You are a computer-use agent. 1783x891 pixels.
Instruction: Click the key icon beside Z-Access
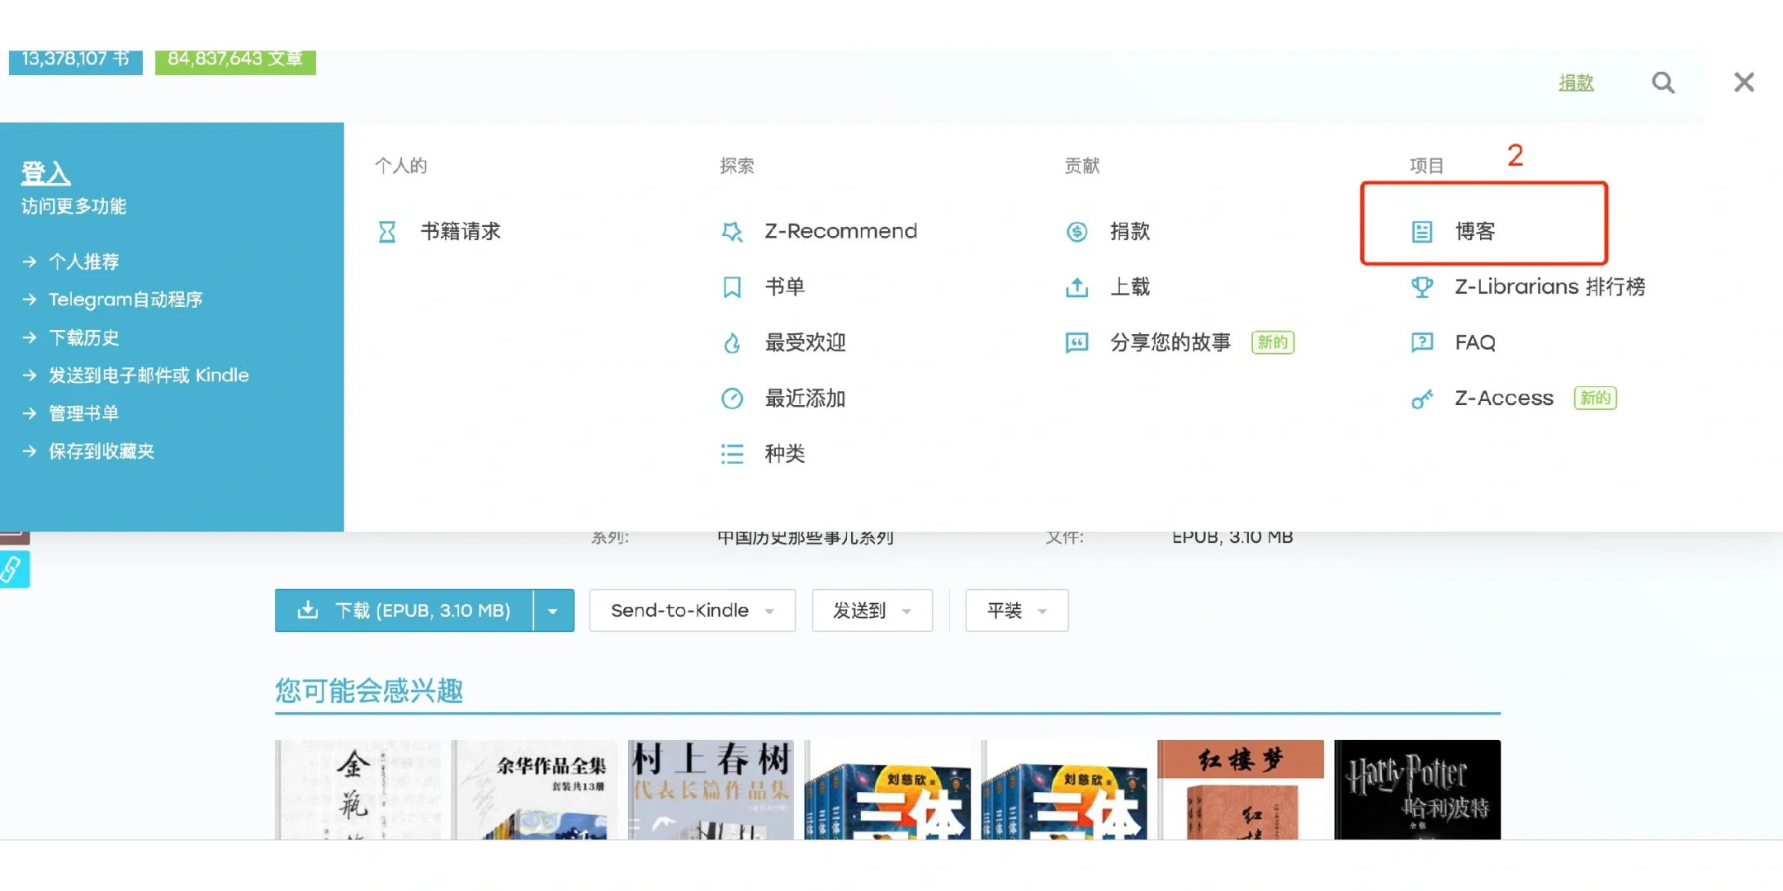tap(1421, 399)
